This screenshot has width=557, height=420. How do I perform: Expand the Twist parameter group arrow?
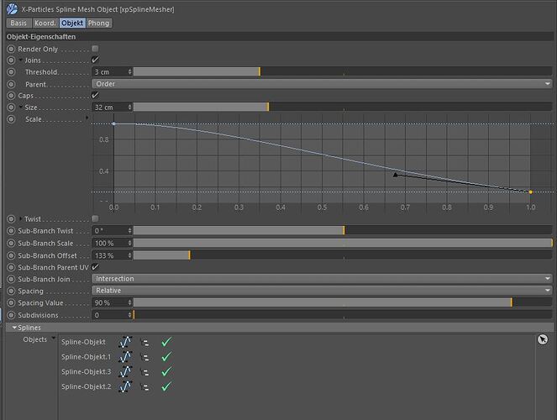click(21, 218)
